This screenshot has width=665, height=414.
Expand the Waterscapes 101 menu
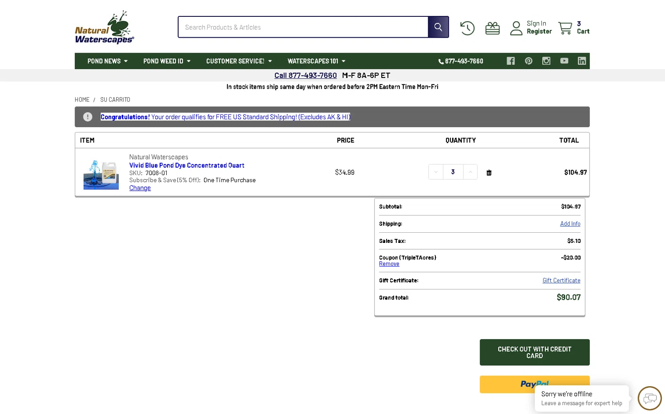tap(317, 61)
